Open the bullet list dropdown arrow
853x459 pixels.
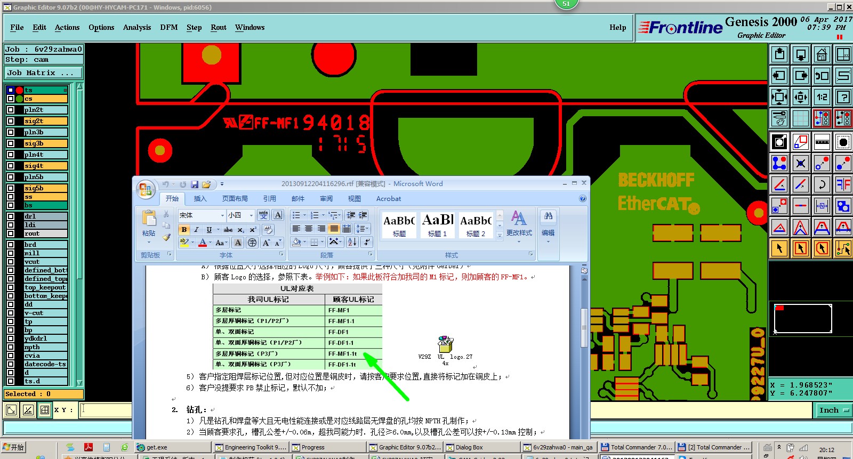[x=304, y=215]
